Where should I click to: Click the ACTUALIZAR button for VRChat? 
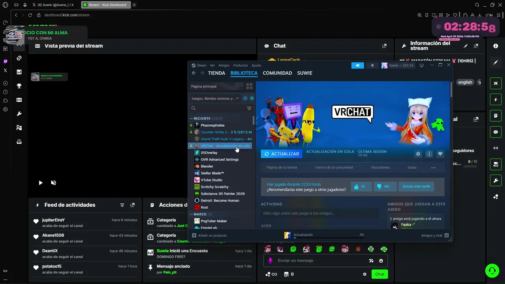pos(281,154)
